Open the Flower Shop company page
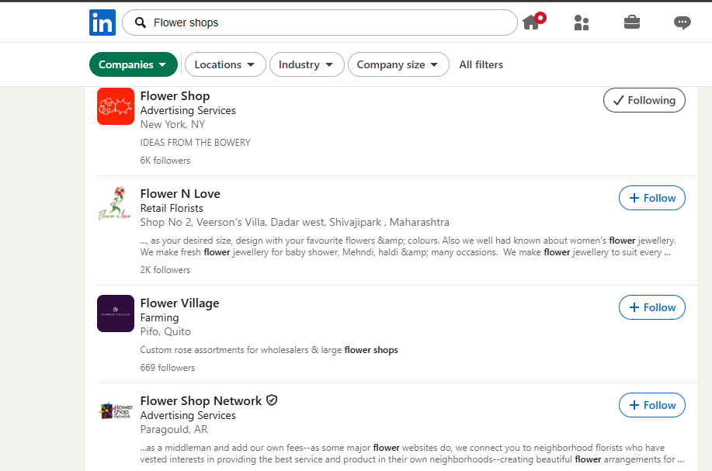 175,95
